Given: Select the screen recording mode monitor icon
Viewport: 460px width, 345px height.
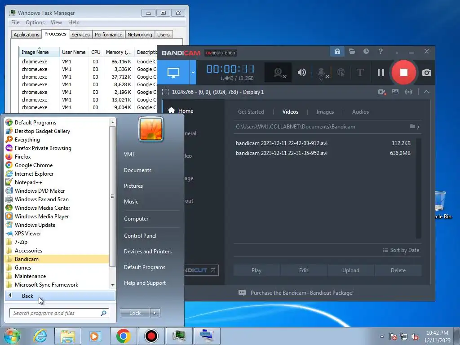Looking at the screenshot, I should (173, 72).
